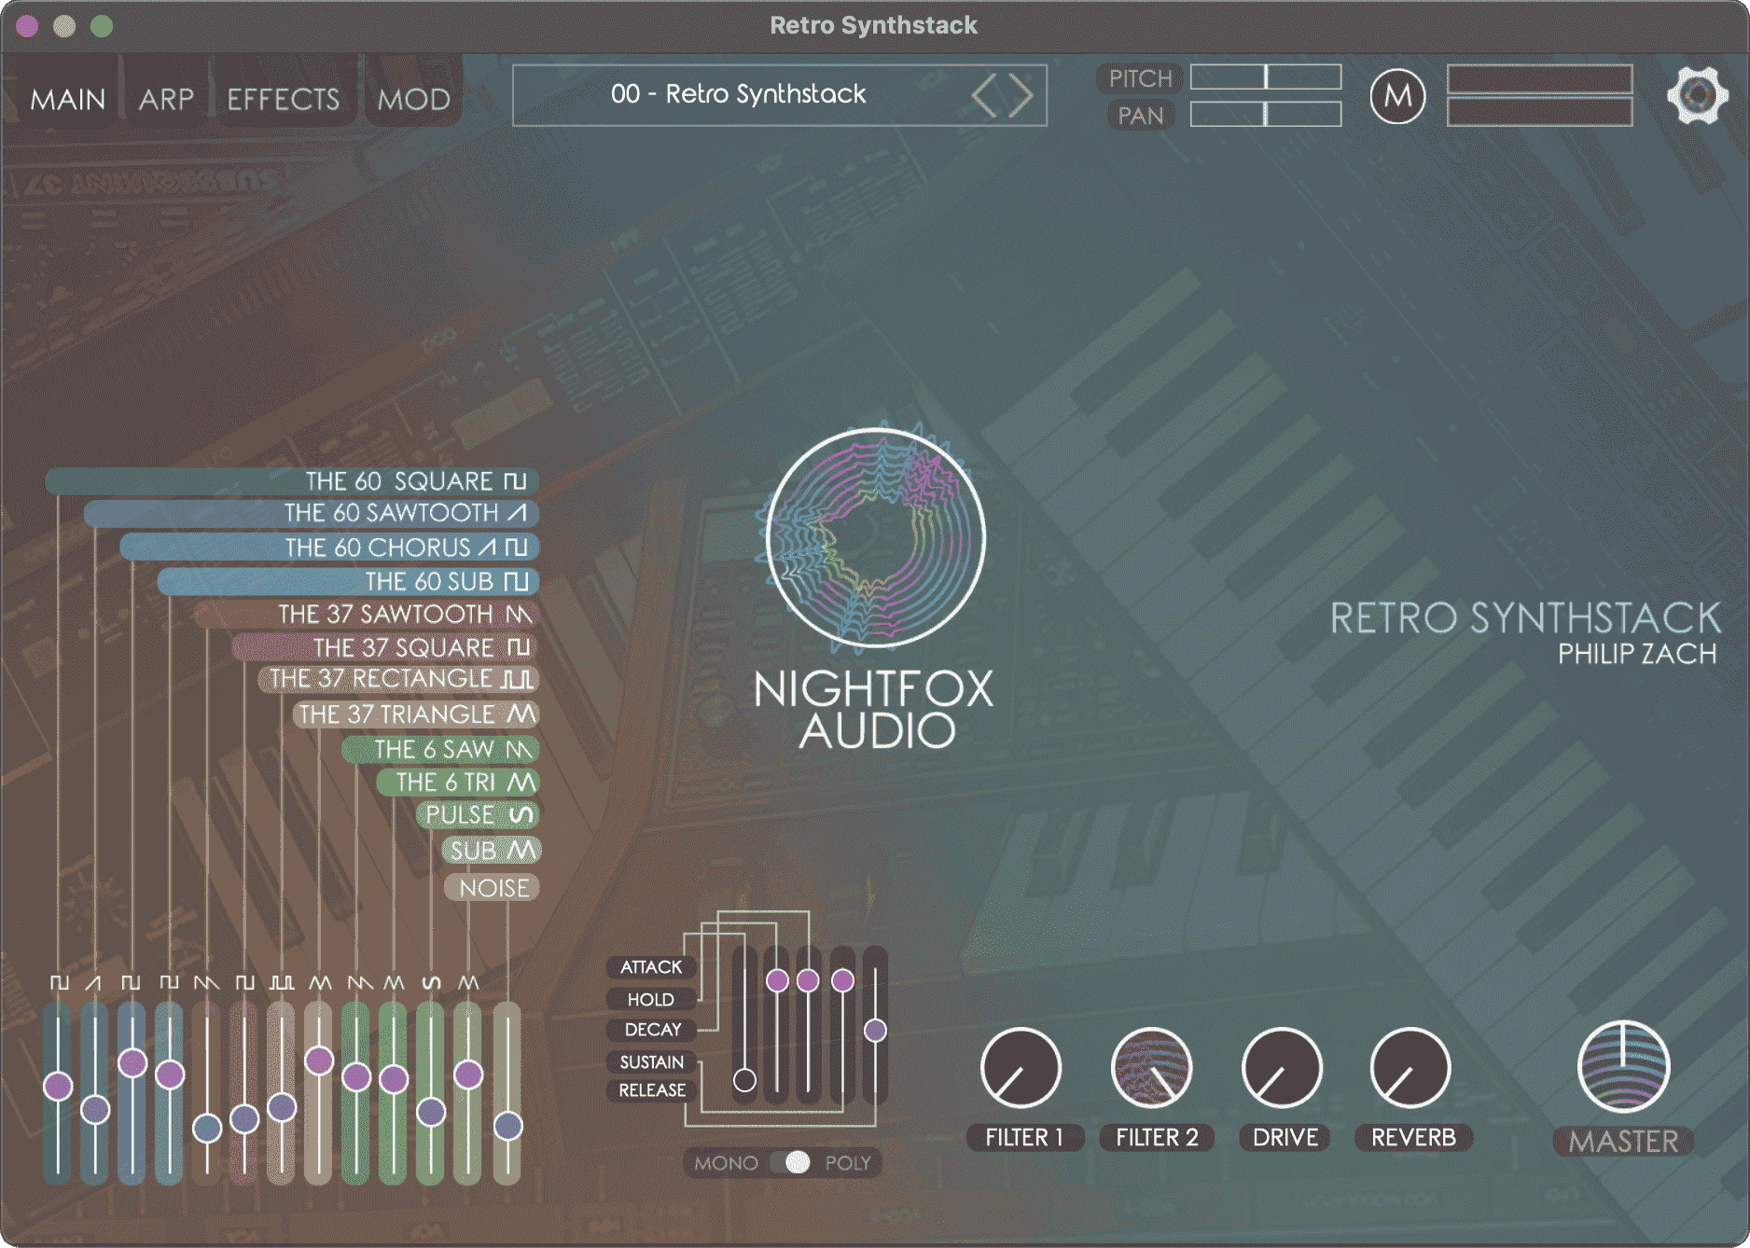Click the FILTER 1 label
This screenshot has height=1248, width=1750.
point(1023,1137)
